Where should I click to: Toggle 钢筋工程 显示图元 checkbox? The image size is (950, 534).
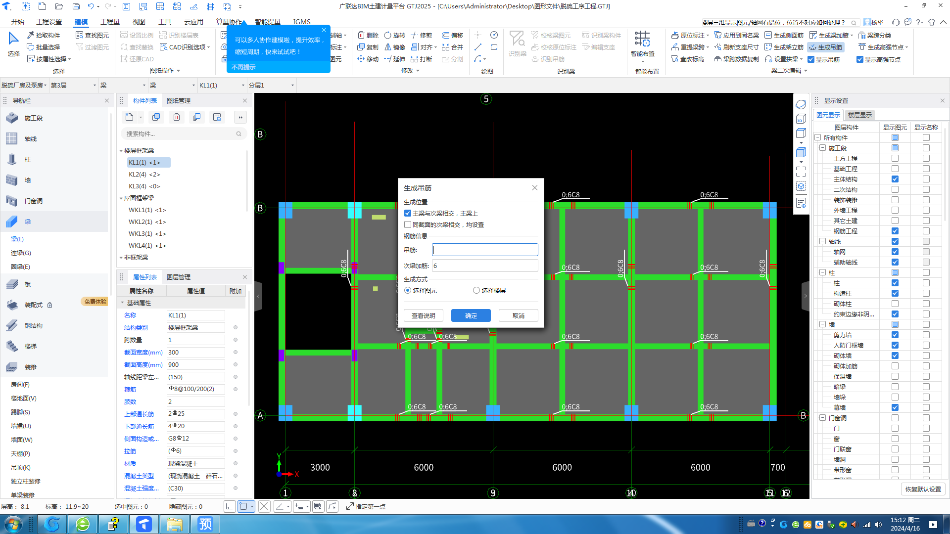(895, 231)
